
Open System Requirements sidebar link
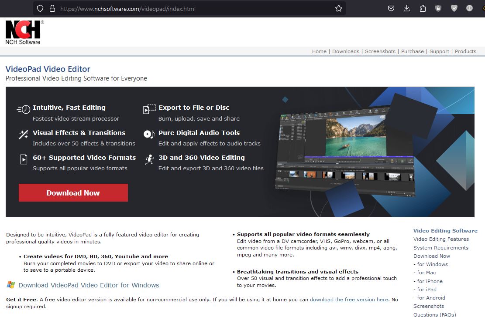pyautogui.click(x=441, y=248)
